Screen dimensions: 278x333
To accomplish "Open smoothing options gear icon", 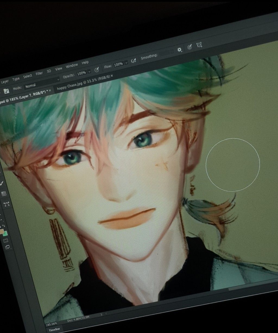I will [x=179, y=50].
